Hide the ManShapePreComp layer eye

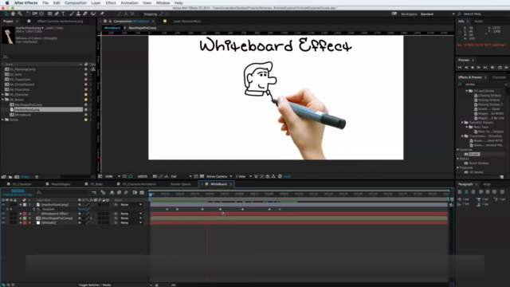coord(3,218)
